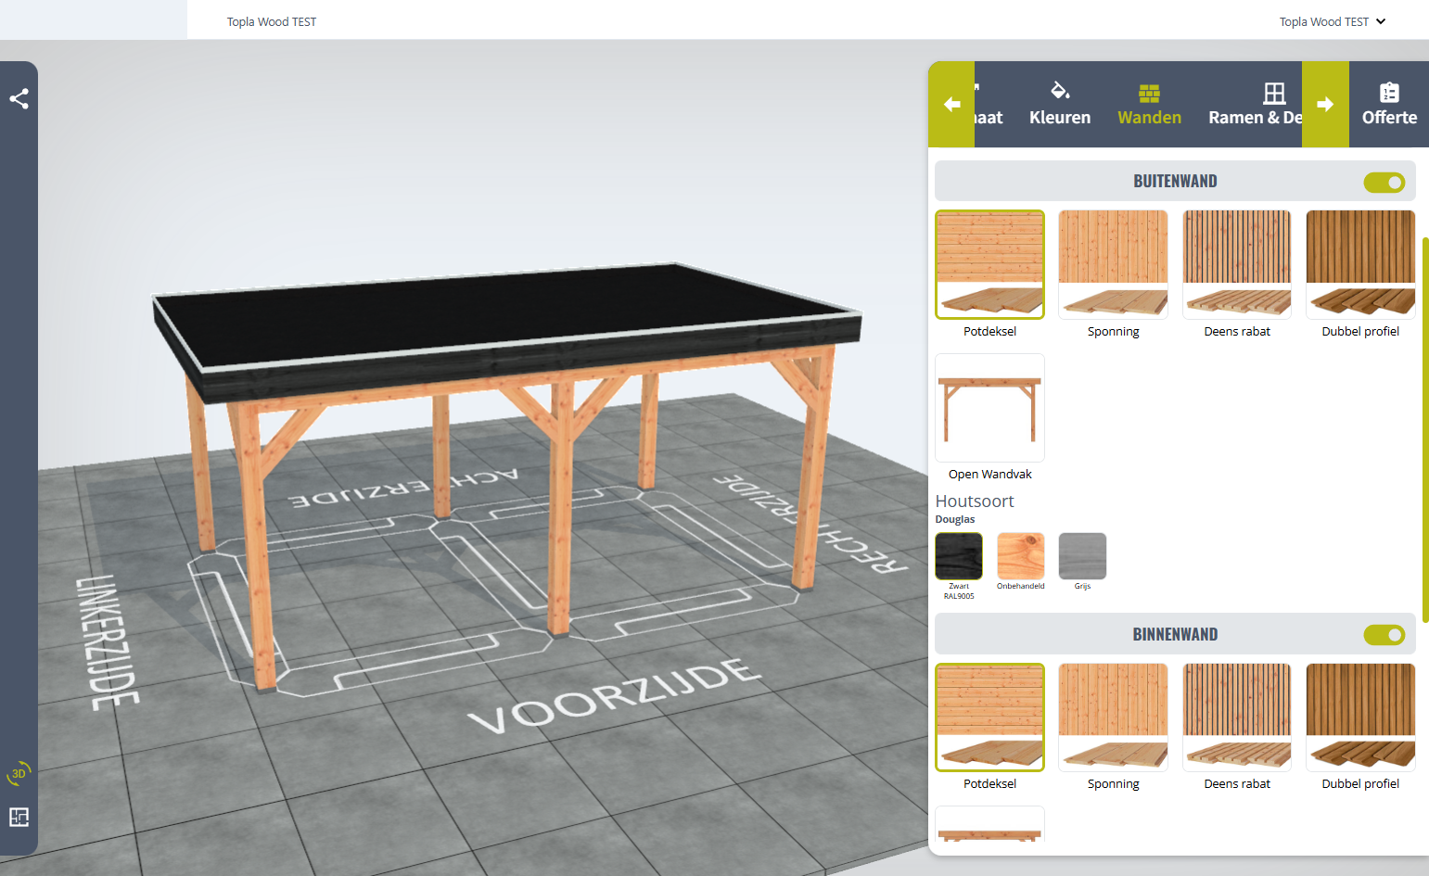
Task: Click the BINNENWAND section header
Action: tap(1175, 634)
